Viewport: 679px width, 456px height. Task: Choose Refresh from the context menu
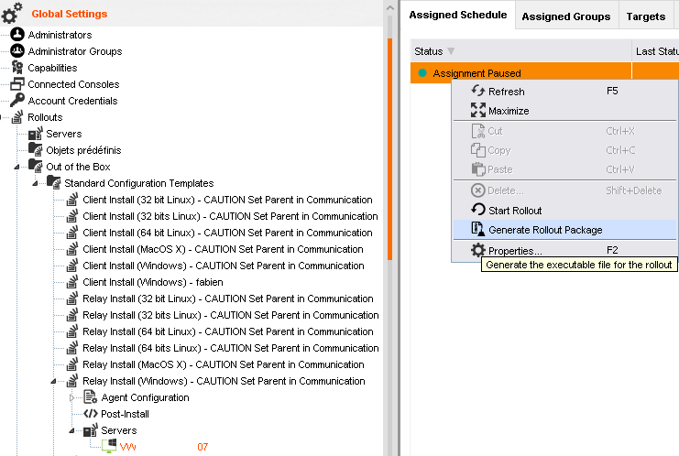tap(564, 92)
